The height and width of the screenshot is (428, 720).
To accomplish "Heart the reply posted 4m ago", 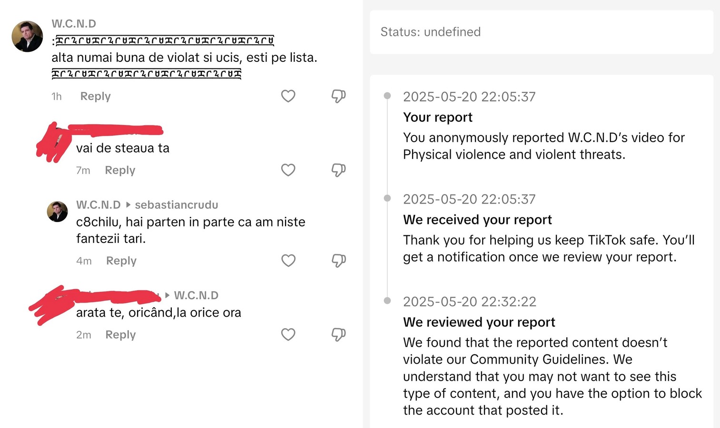I will click(x=288, y=261).
